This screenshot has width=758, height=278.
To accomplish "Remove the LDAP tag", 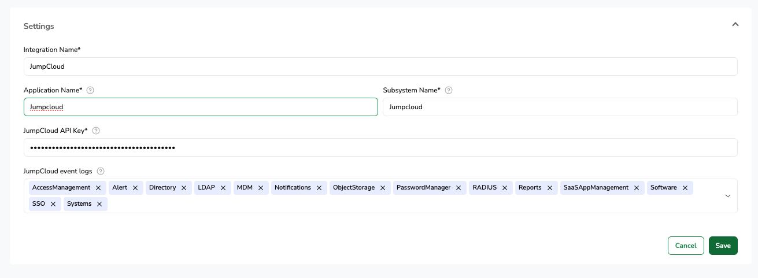I will point(223,188).
